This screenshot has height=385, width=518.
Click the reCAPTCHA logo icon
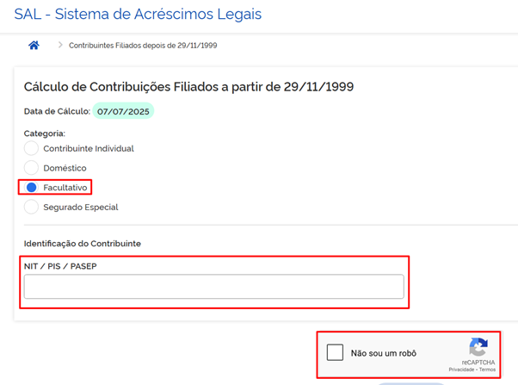pyautogui.click(x=478, y=346)
